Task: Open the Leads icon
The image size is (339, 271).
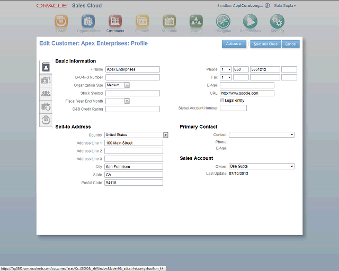Action: (x=61, y=21)
